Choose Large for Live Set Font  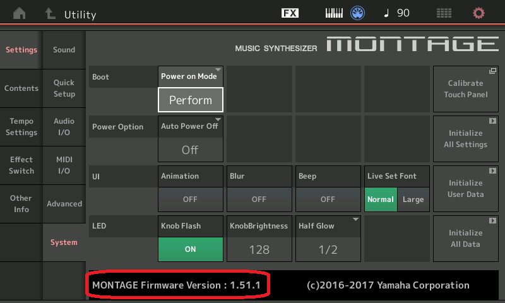(413, 199)
